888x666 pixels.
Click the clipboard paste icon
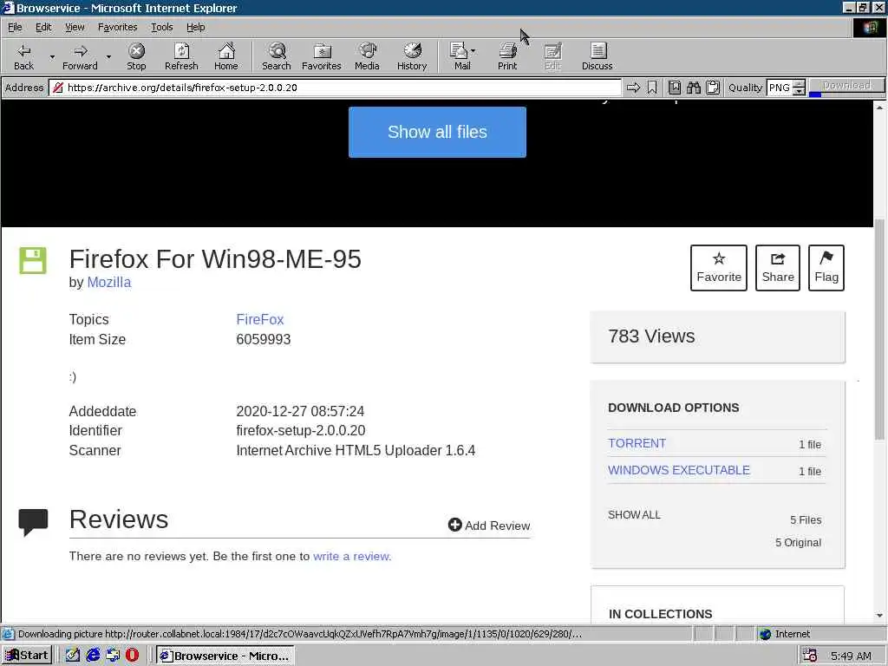pyautogui.click(x=713, y=88)
